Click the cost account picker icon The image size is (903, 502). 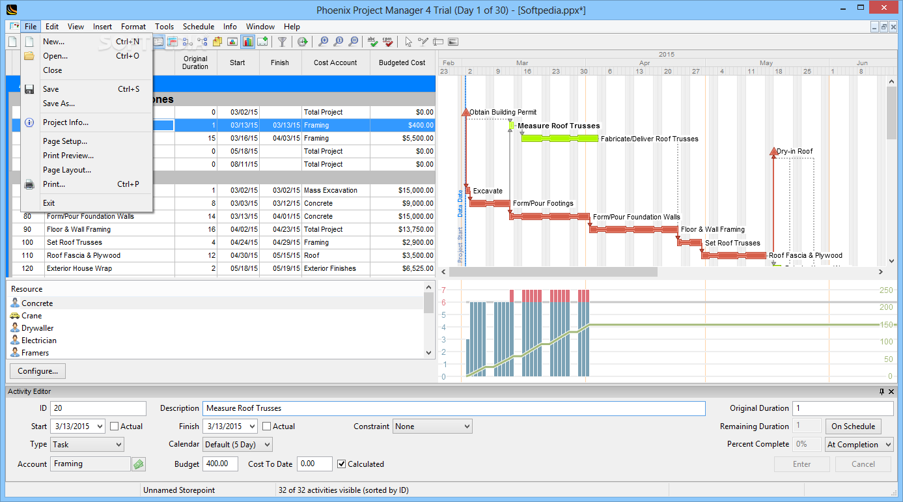138,464
